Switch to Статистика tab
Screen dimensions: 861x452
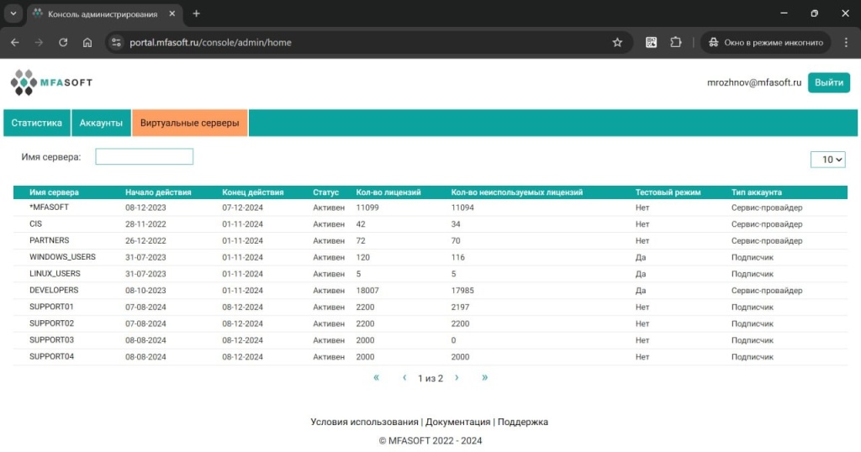[37, 123]
